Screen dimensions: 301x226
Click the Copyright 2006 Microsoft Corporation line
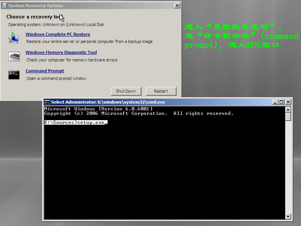(139, 113)
